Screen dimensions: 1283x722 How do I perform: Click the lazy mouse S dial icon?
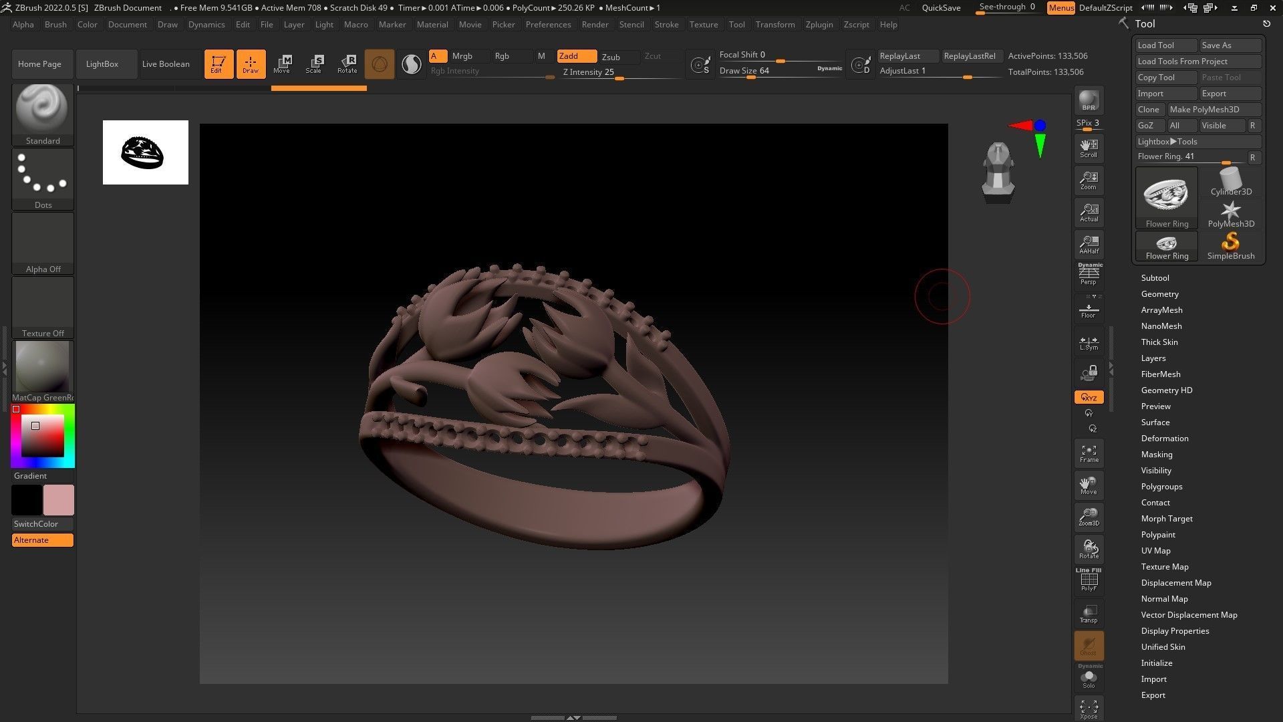pyautogui.click(x=700, y=65)
